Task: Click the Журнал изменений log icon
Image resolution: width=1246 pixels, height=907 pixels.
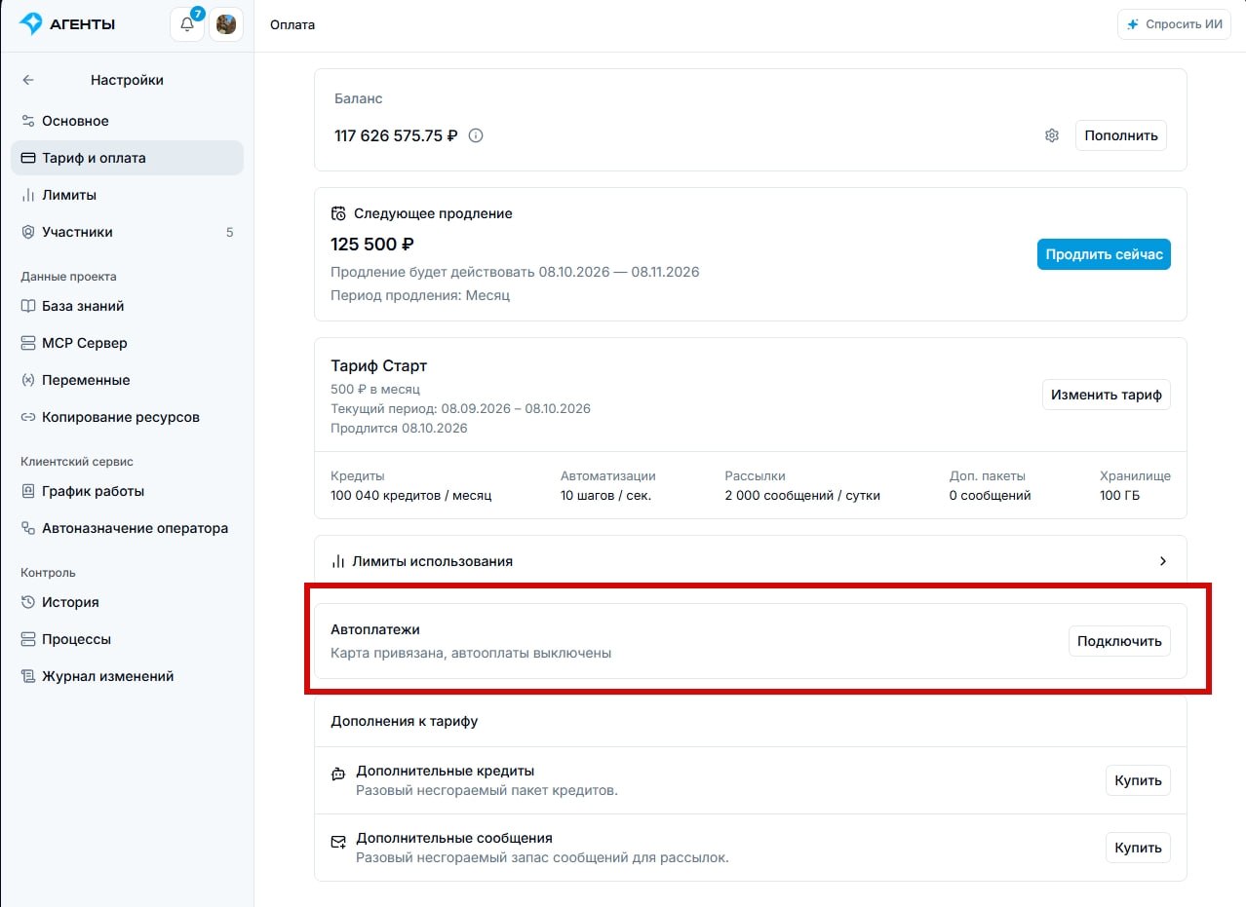Action: [x=28, y=676]
